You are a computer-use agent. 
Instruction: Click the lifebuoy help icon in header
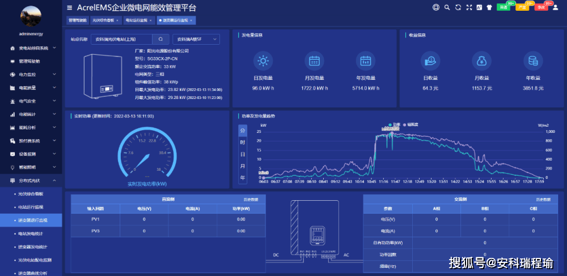pos(435,7)
